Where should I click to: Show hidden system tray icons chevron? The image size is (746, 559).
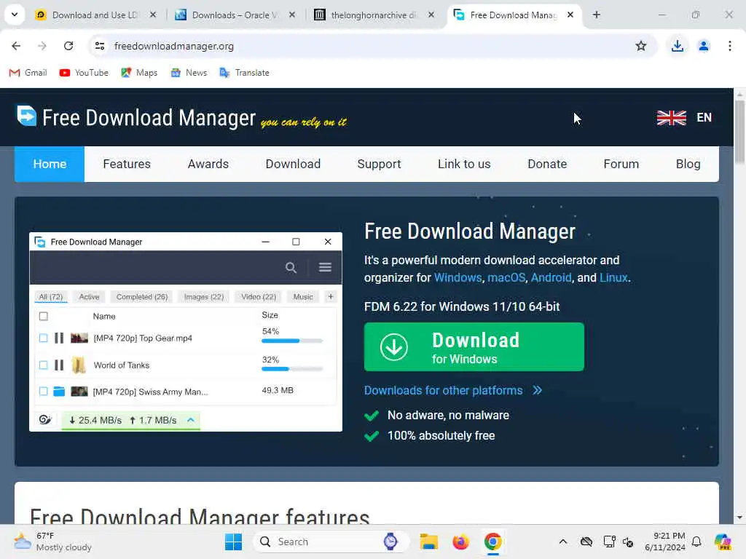click(563, 542)
